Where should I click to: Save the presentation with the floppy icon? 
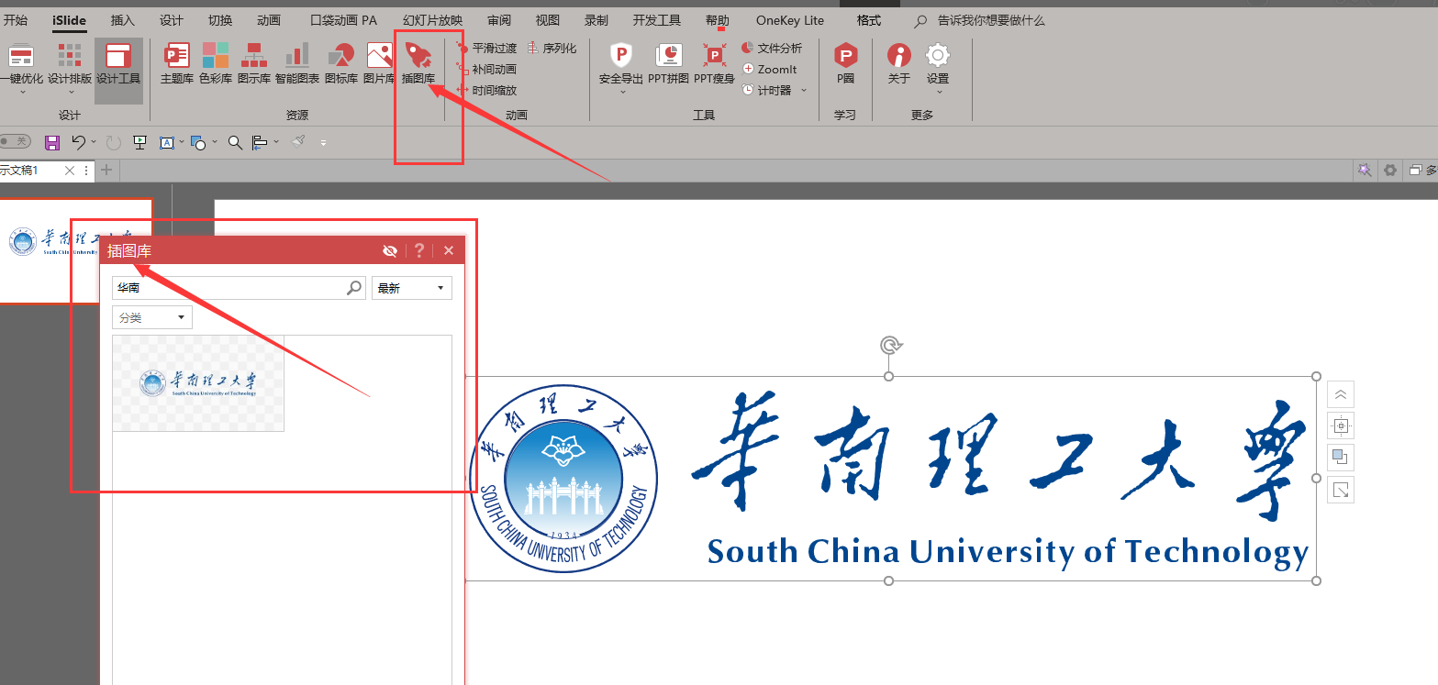coord(52,142)
